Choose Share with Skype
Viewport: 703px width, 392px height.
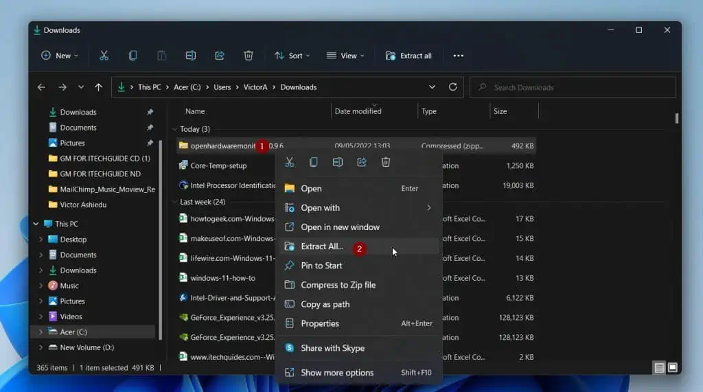[358, 348]
